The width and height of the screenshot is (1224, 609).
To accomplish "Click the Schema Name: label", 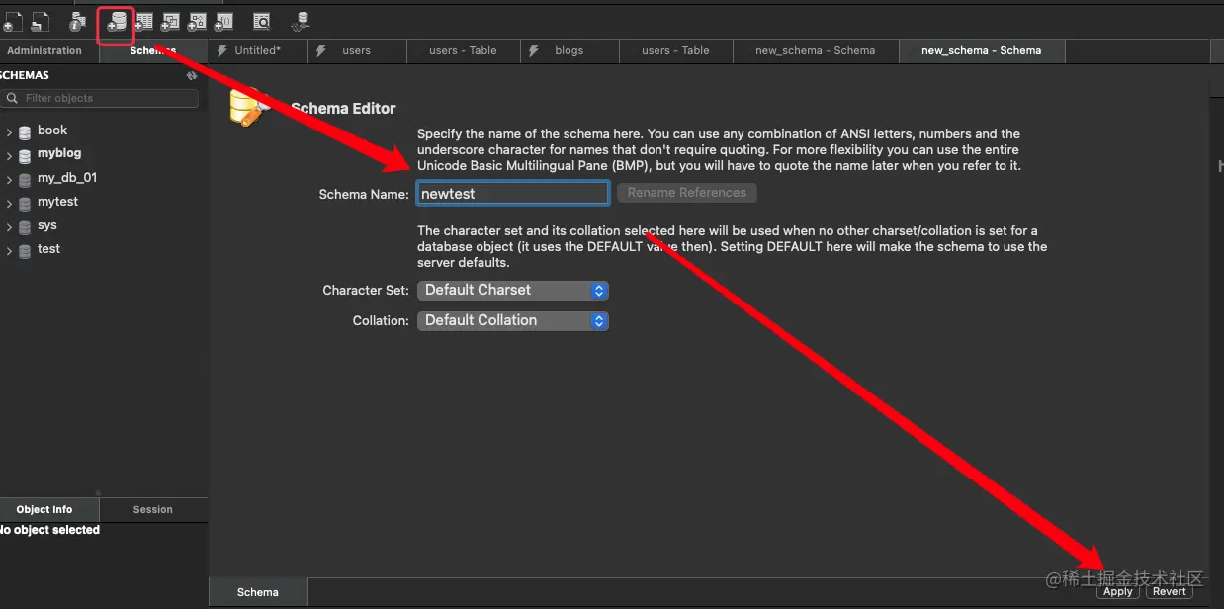I will pyautogui.click(x=364, y=195).
